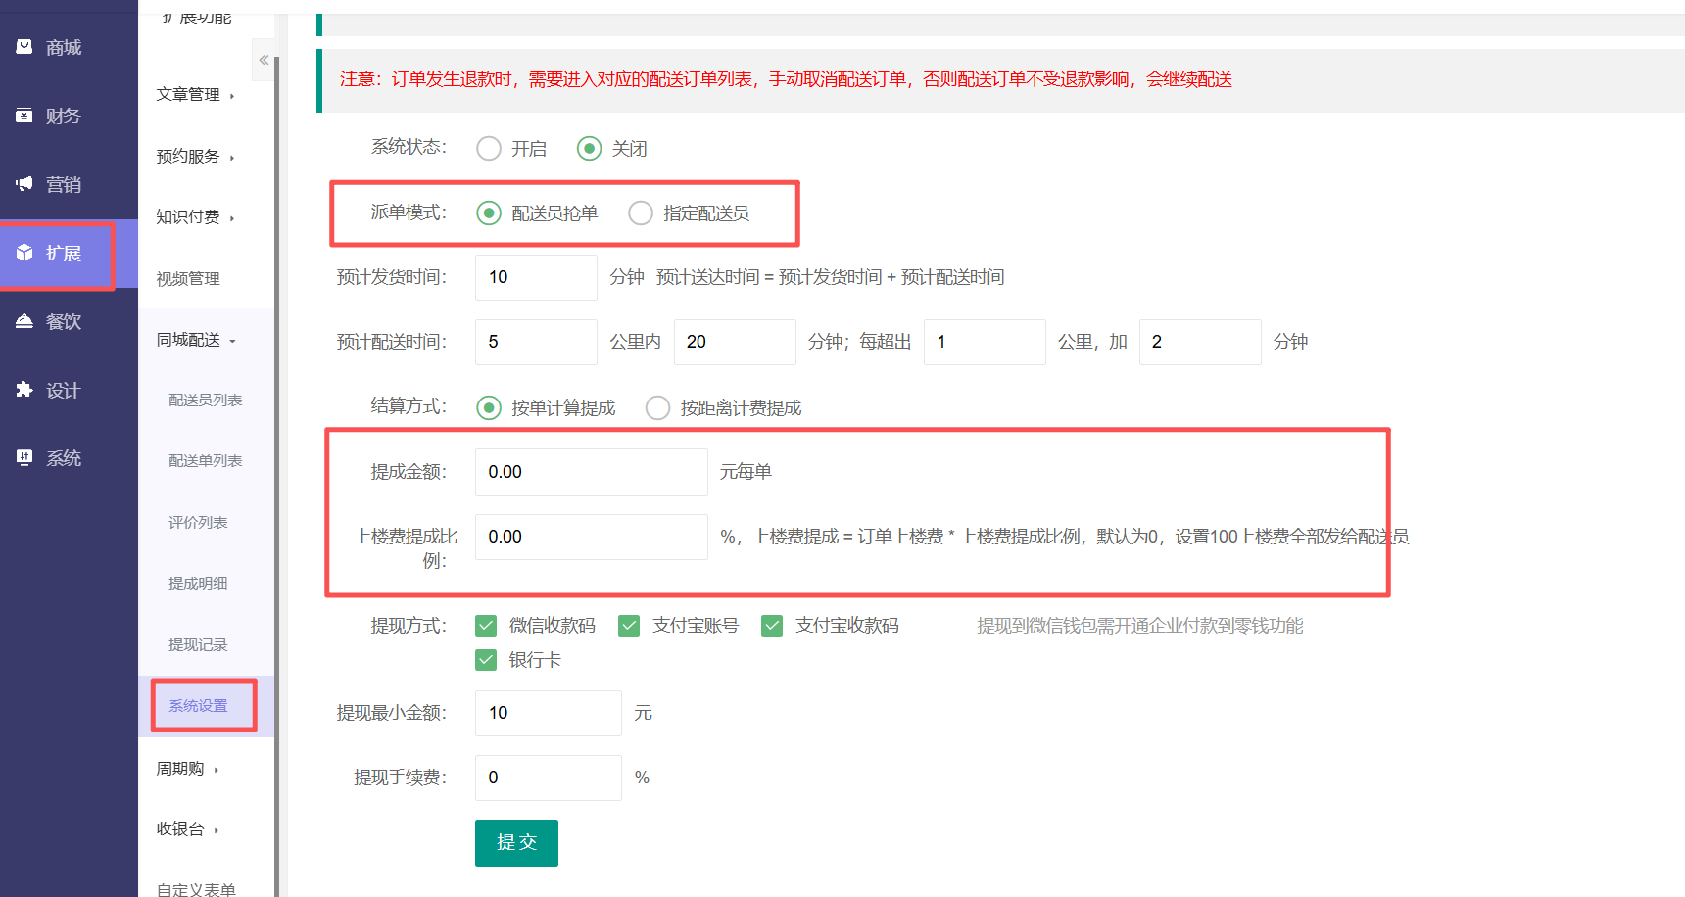Select 按距离计费提成 settlement method
This screenshot has height=897, width=1685.
658,408
